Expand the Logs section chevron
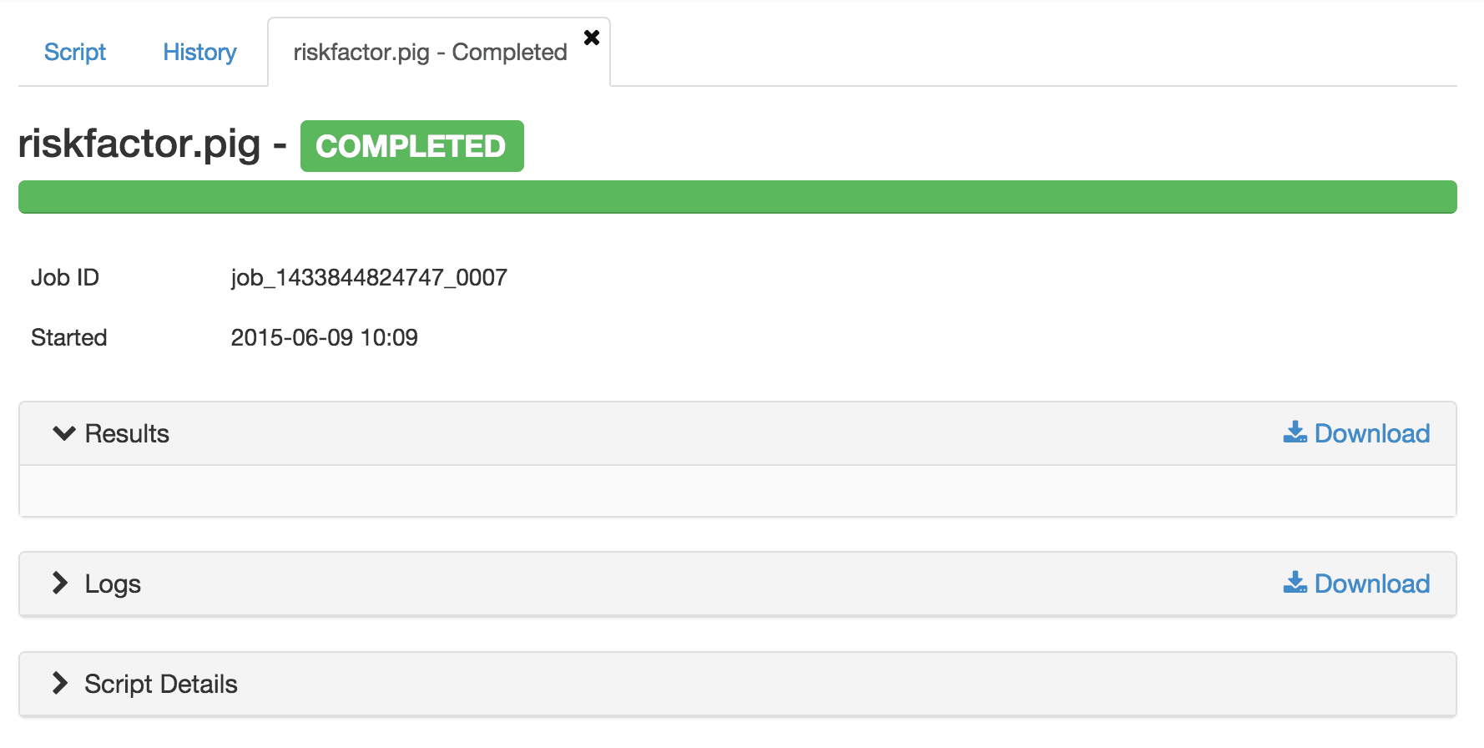The image size is (1484, 748). (60, 583)
